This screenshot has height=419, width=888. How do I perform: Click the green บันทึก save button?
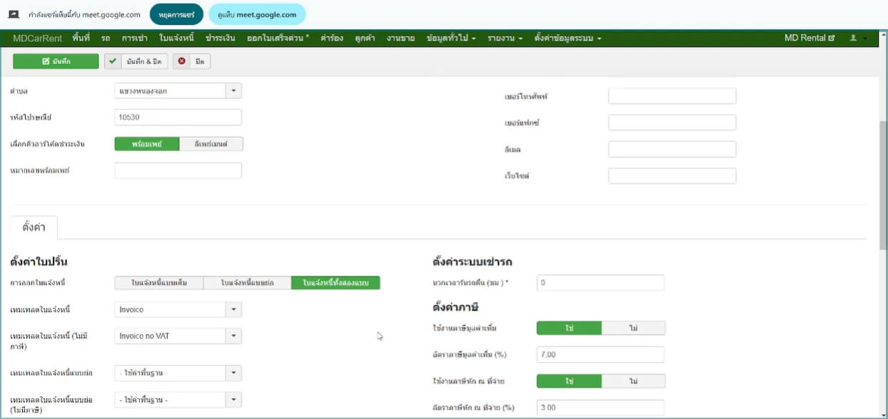(x=56, y=61)
